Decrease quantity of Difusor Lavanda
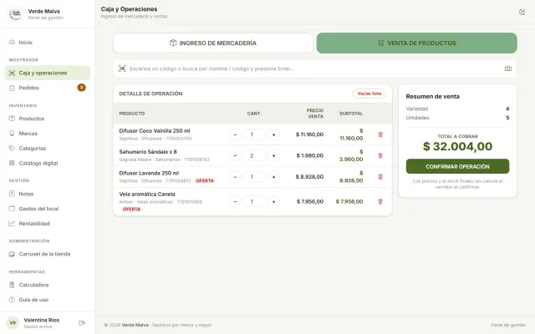 point(235,176)
